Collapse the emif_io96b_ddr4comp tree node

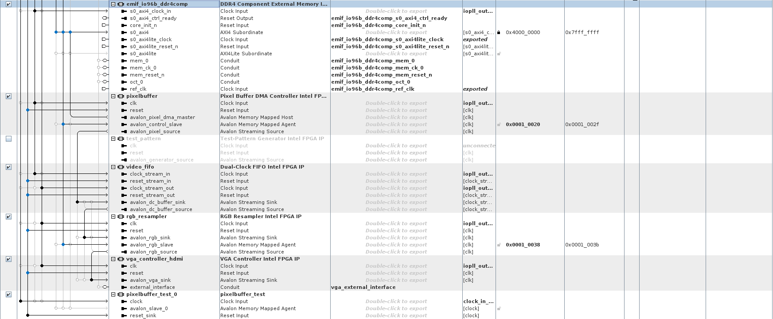coord(113,4)
